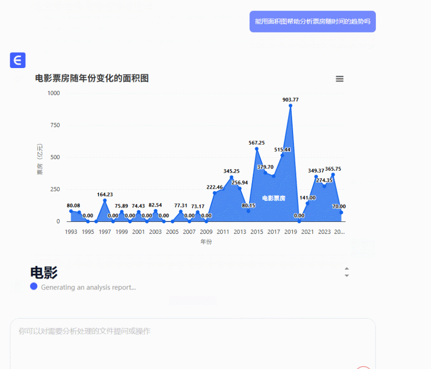The width and height of the screenshot is (431, 369).
Task: Click the 82.54 data label
Action: (x=155, y=205)
